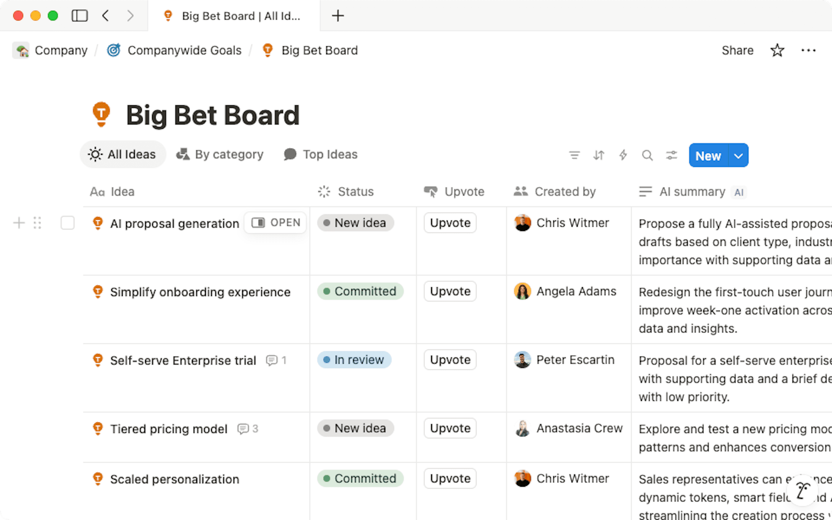Open status dropdown for Self-serve Enterprise trial
The image size is (832, 520).
tap(354, 360)
